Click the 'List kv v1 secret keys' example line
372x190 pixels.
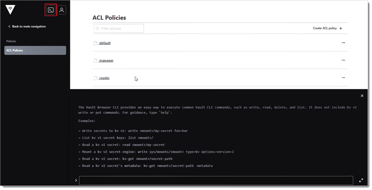tap(116, 138)
